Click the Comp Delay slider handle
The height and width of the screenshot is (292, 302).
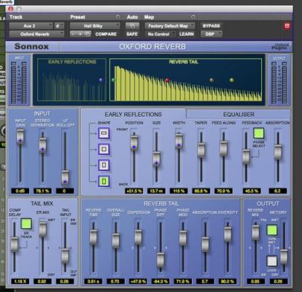click(15, 244)
